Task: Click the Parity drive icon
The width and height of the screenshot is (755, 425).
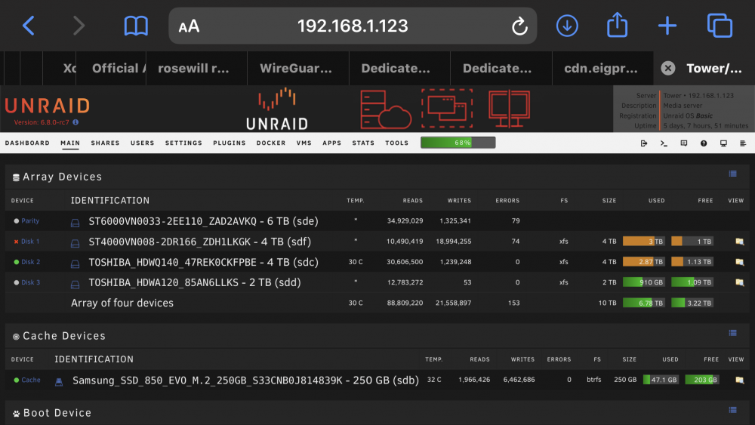Action: [x=75, y=223]
